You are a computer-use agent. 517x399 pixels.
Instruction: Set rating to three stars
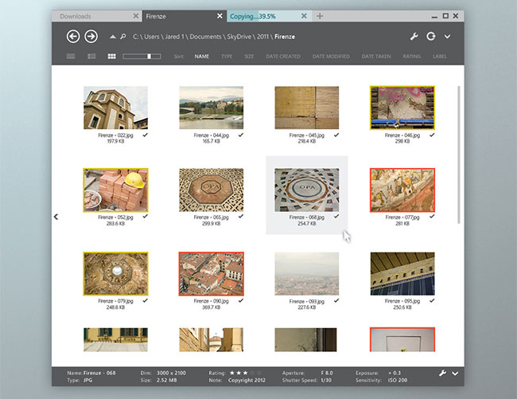(245, 373)
